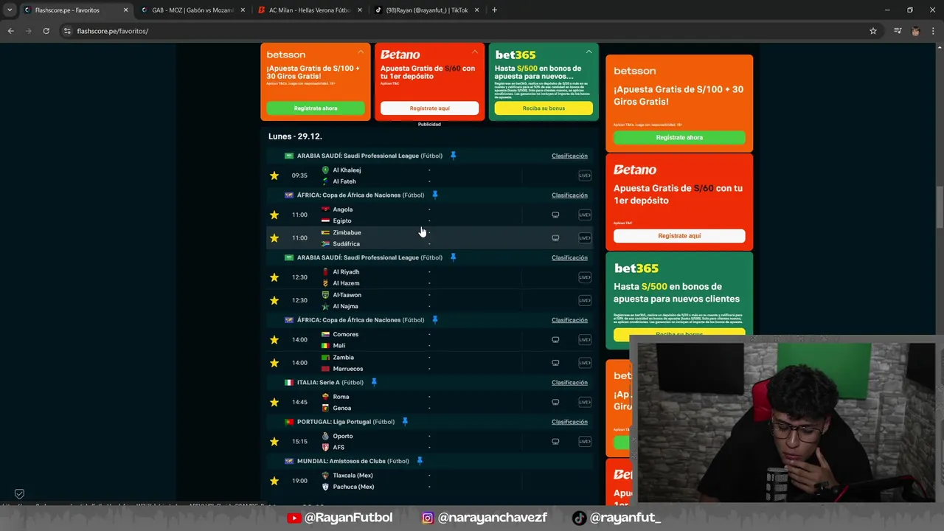944x531 pixels.
Task: Unpin Portugal Liga Portugal pin icon
Action: coord(405,422)
